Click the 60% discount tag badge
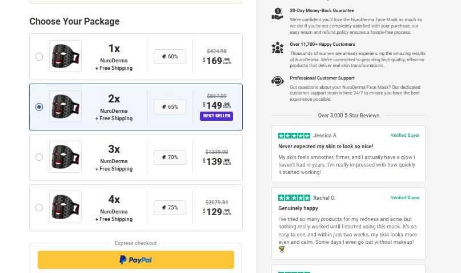This screenshot has height=273, width=461. click(170, 57)
